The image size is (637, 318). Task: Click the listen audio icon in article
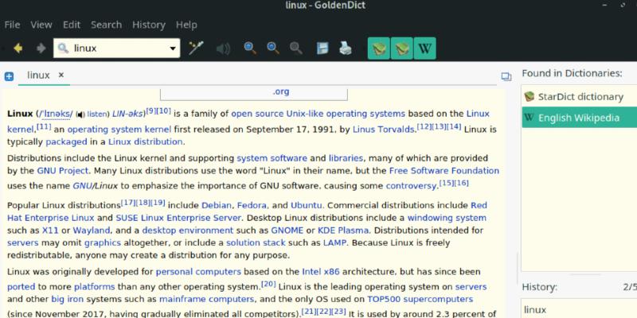coord(80,114)
